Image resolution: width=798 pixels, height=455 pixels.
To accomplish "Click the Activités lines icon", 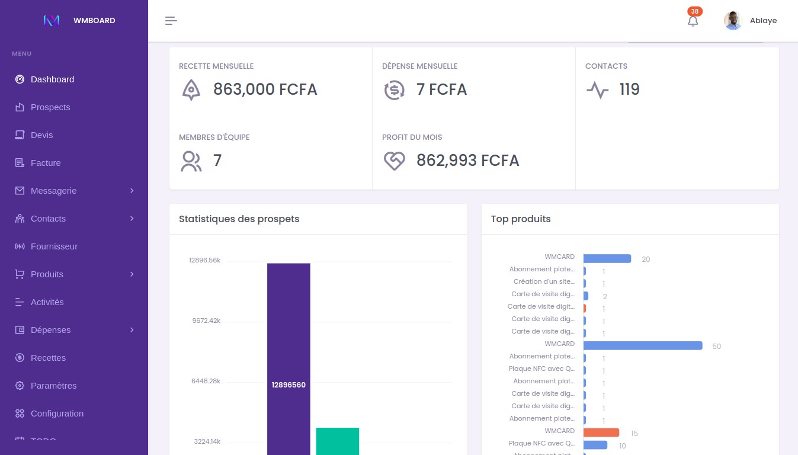I will 20,302.
